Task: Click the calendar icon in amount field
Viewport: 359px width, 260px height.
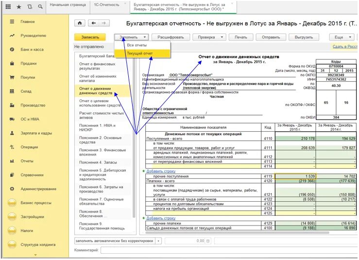Action: (208, 241)
